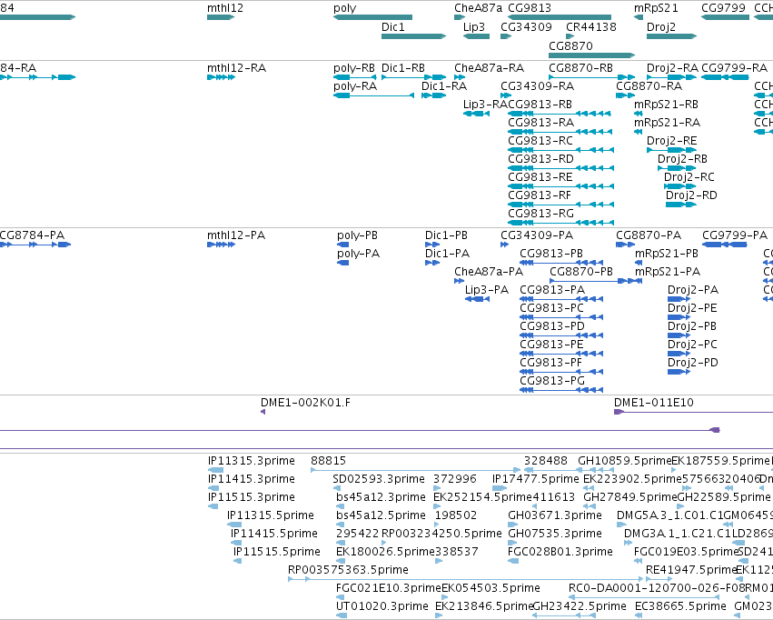The height and width of the screenshot is (620, 773).
Task: Select the 'mRpS21-RB' transcript label
Action: pos(666,104)
